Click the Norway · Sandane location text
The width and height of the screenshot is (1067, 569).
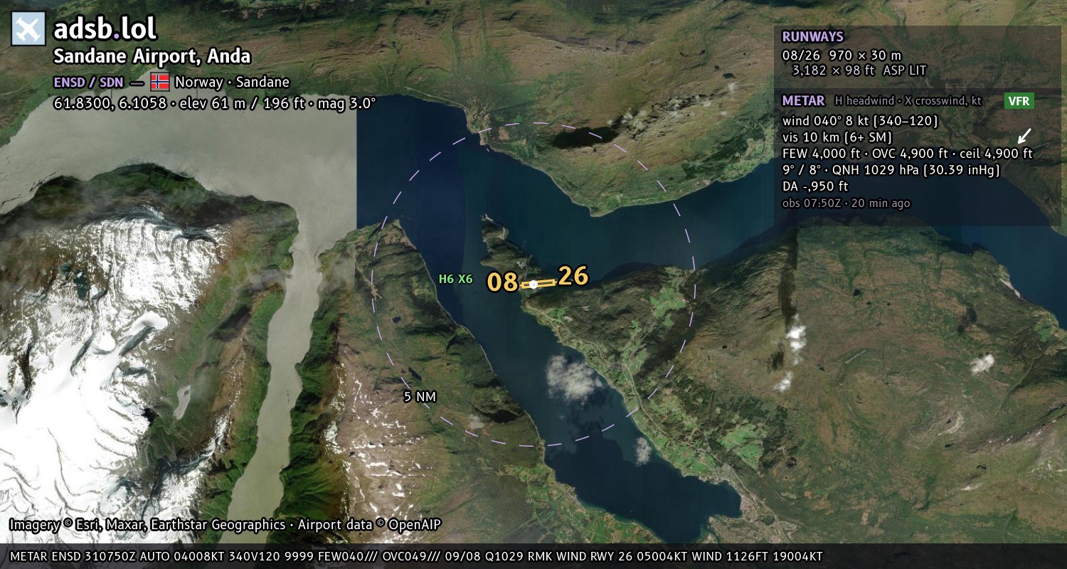coord(232,82)
